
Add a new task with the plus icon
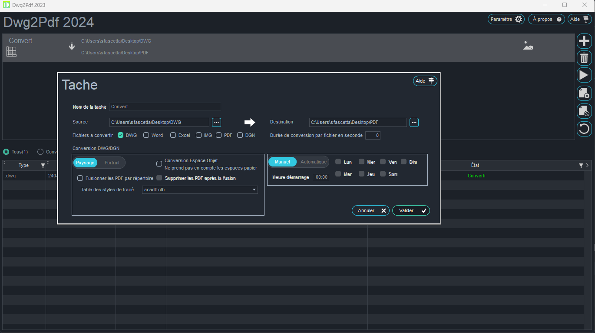(584, 41)
